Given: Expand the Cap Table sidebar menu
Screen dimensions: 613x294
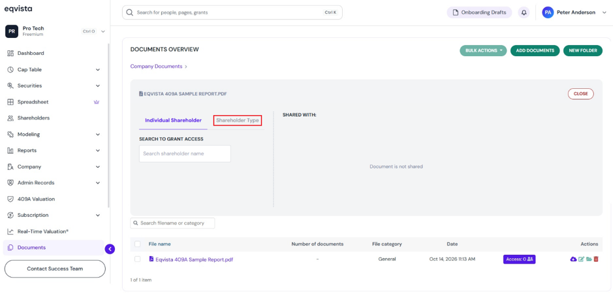Looking at the screenshot, I should (x=54, y=70).
